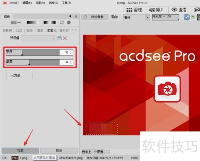The width and height of the screenshot is (200, 161).
Task: Toggle the 方形 checkbox
Action: (x=12, y=76)
